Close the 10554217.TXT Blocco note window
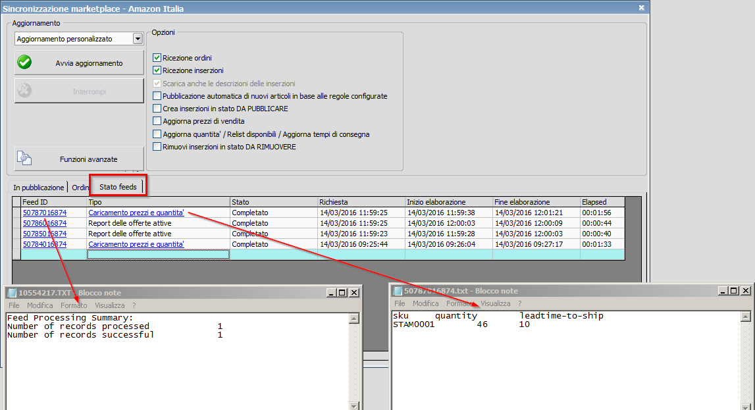 click(x=354, y=293)
